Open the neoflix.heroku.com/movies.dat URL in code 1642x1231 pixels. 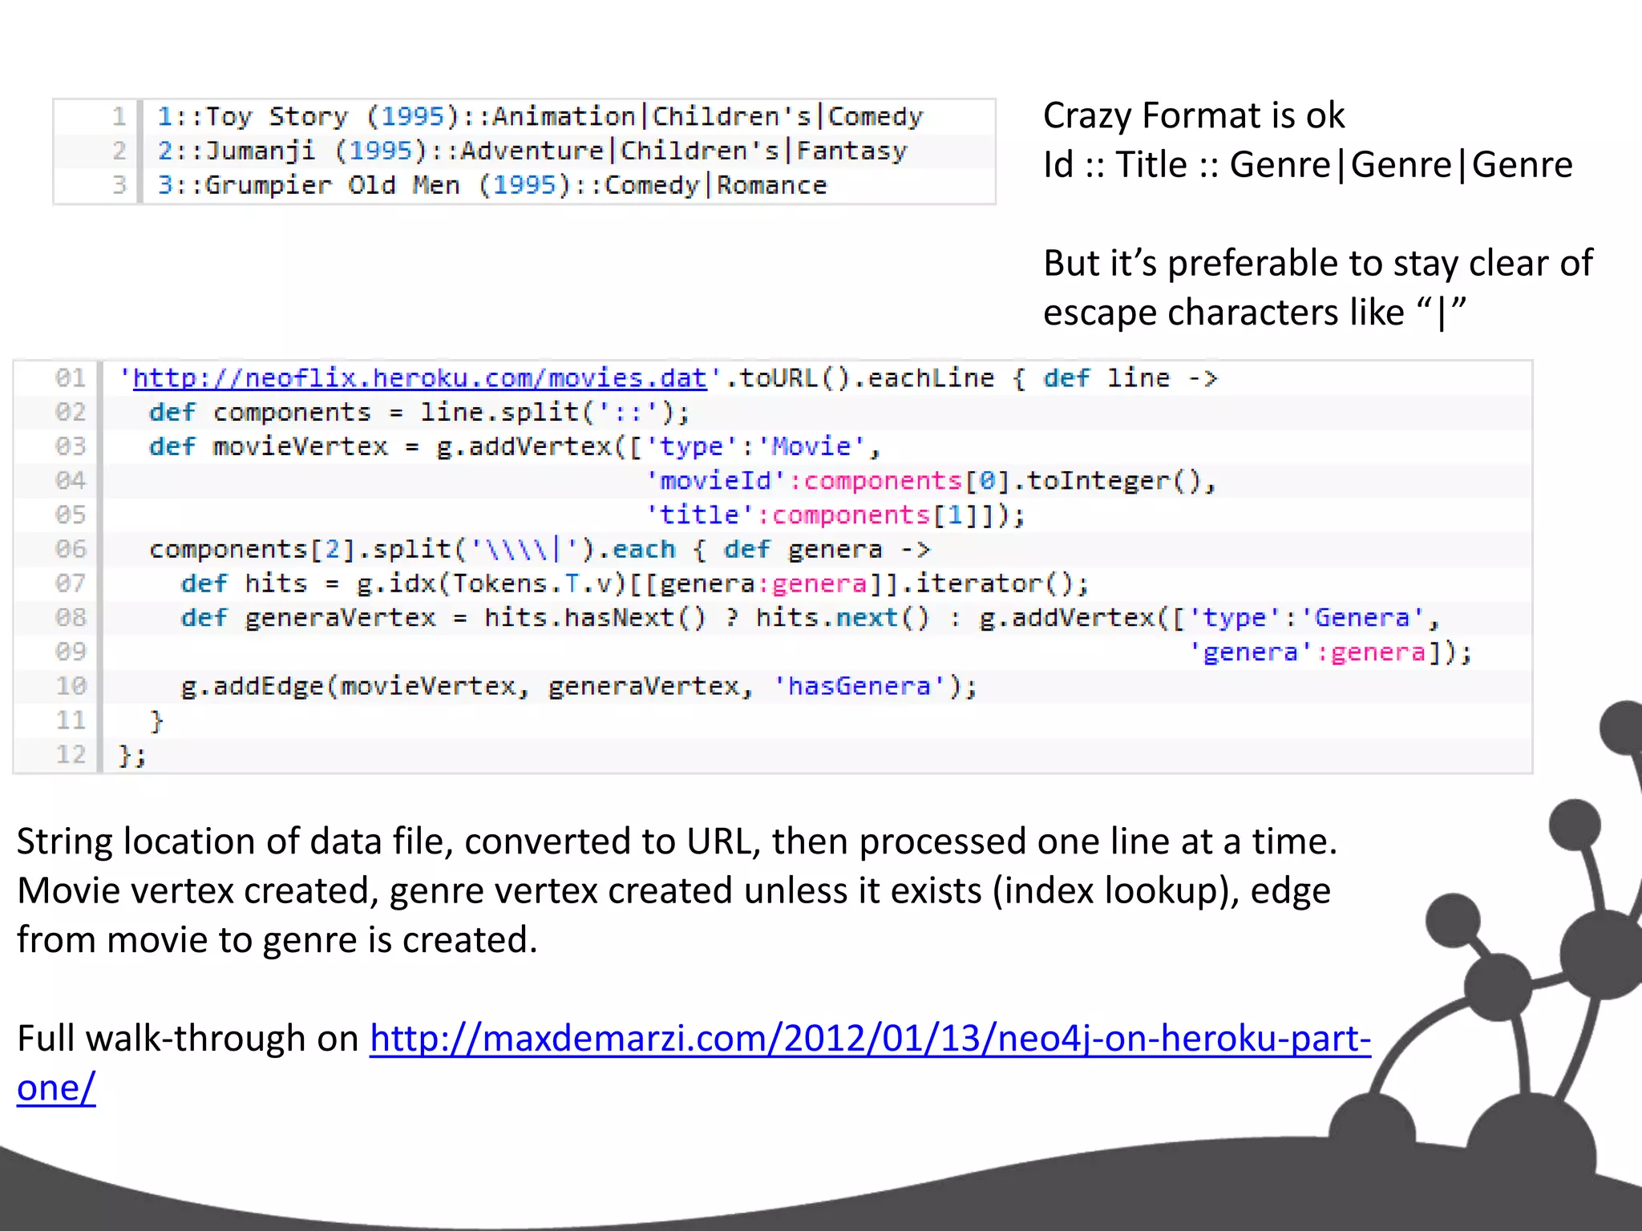click(419, 378)
